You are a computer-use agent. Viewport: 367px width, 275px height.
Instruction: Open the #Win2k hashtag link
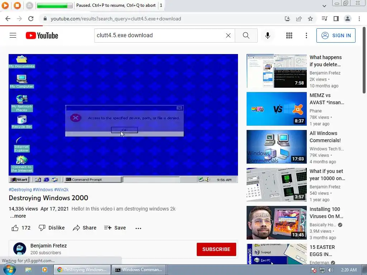61,190
